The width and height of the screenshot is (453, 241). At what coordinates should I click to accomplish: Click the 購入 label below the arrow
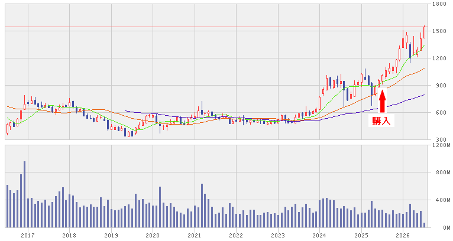(381, 121)
